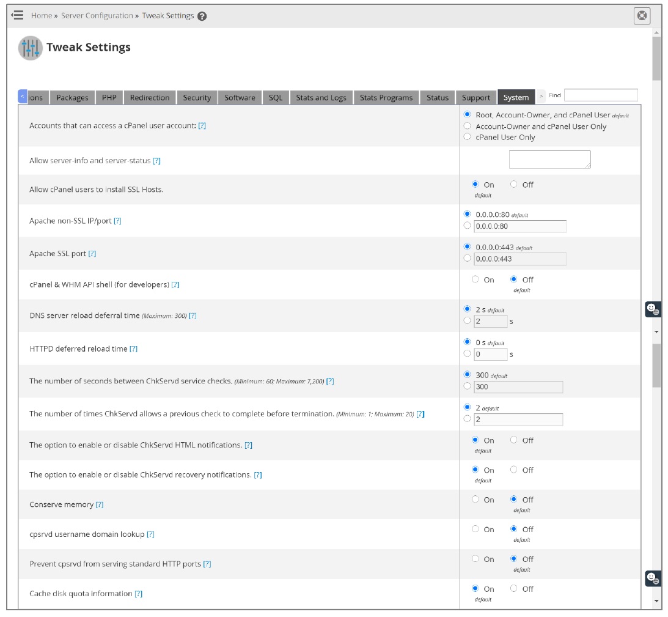Go to Server Configuration breadcrumb link
668x617 pixels.
pyautogui.click(x=97, y=16)
